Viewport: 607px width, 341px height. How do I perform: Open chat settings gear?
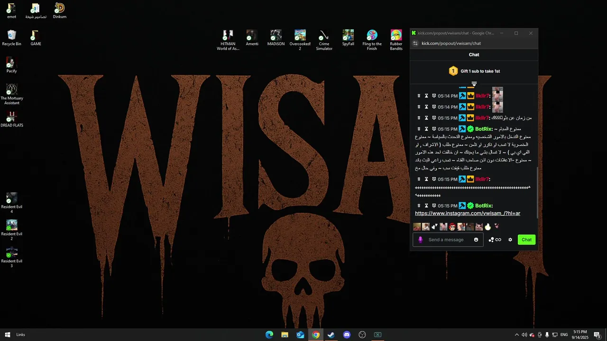[x=510, y=240]
